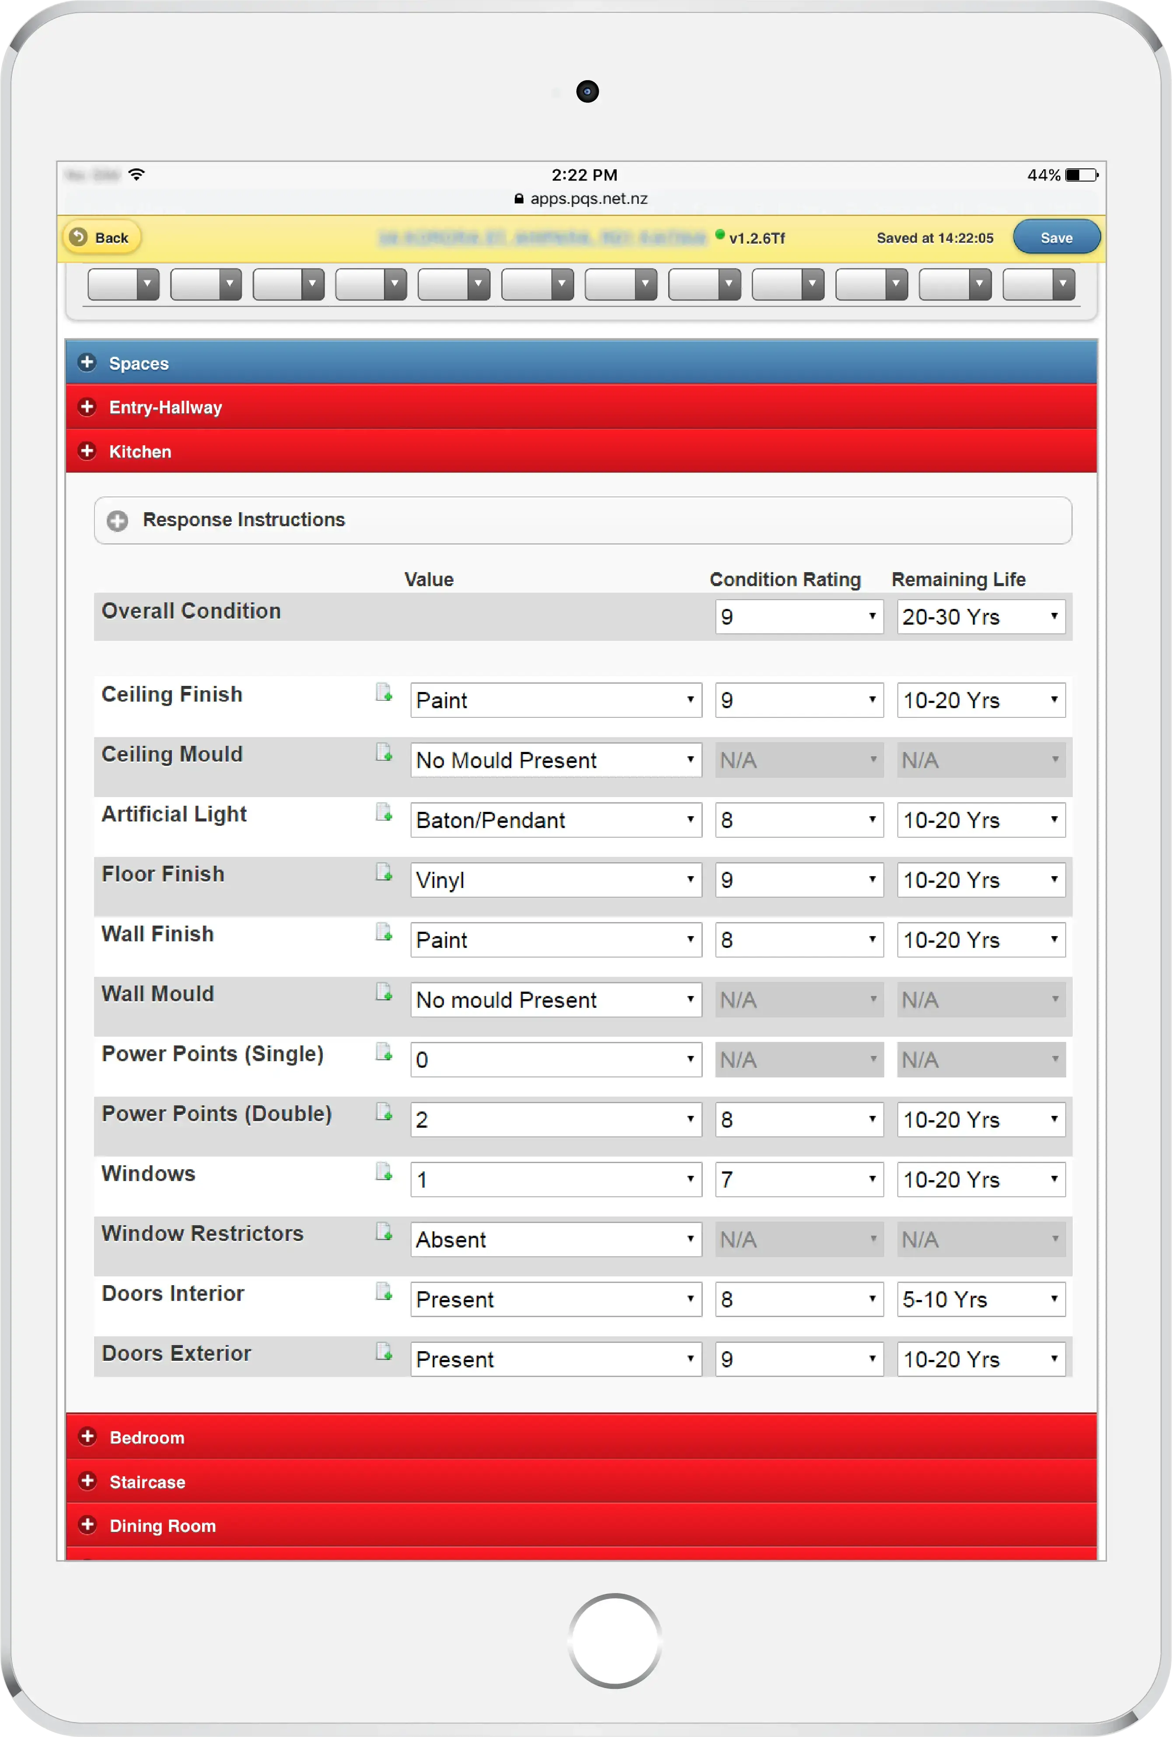Open Doors Interior remaining life dropdown

980,1299
